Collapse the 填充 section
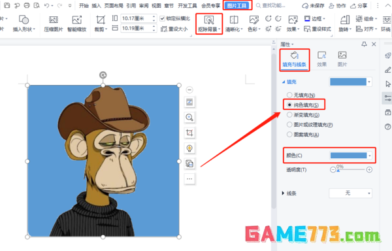 point(284,82)
